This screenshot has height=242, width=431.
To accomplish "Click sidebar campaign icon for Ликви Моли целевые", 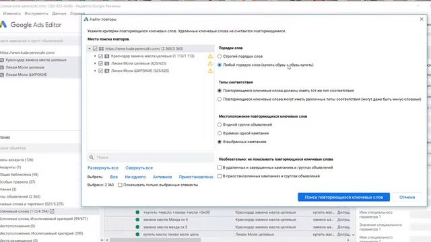I will pos(2,67).
